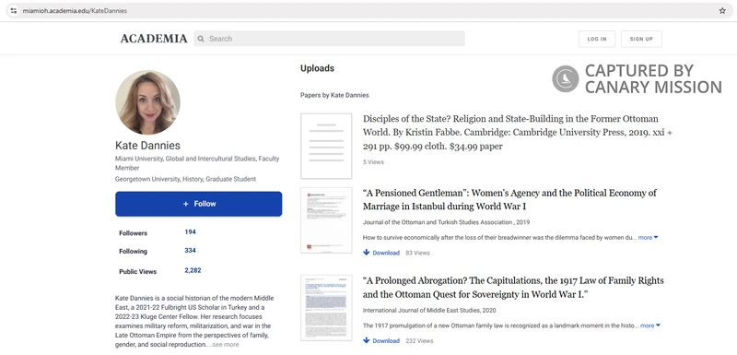Open thumbnail of A Pensioned Gentleman paper
Viewport: 737px width, 355px height.
pyautogui.click(x=326, y=220)
